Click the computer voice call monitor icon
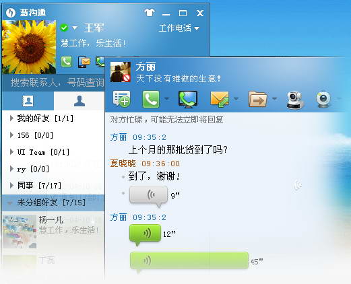 (x=188, y=99)
